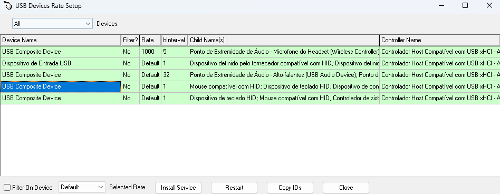Click the Rate column header
The image size is (500, 194).
(150, 40)
